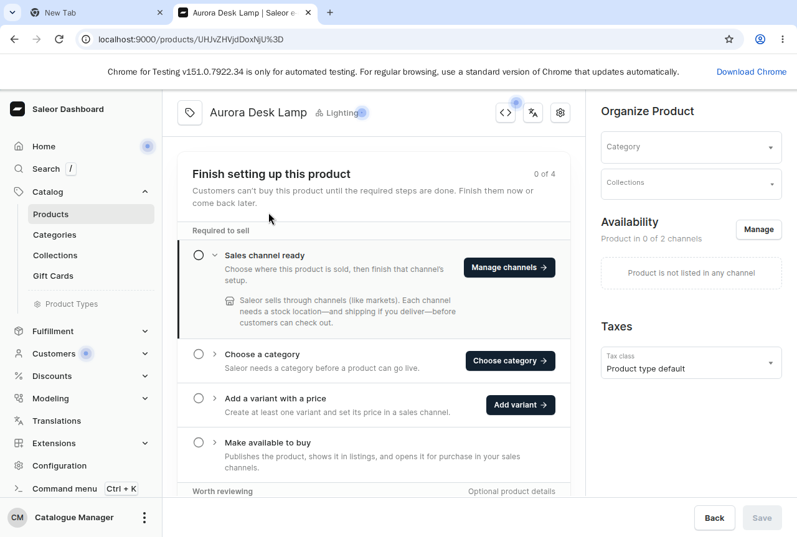The width and height of the screenshot is (797, 537).
Task: Click the Translations icon in sidebar
Action: coord(19,421)
